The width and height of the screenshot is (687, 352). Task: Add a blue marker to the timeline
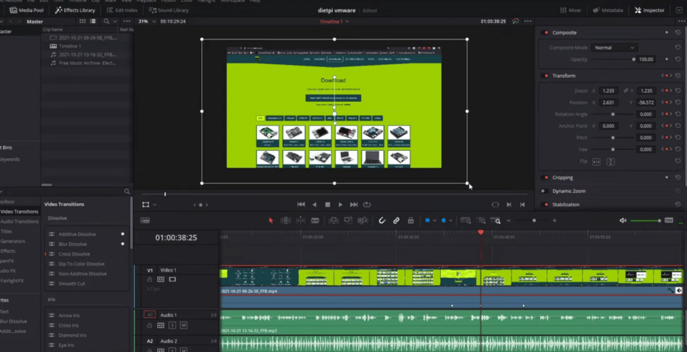[443, 221]
